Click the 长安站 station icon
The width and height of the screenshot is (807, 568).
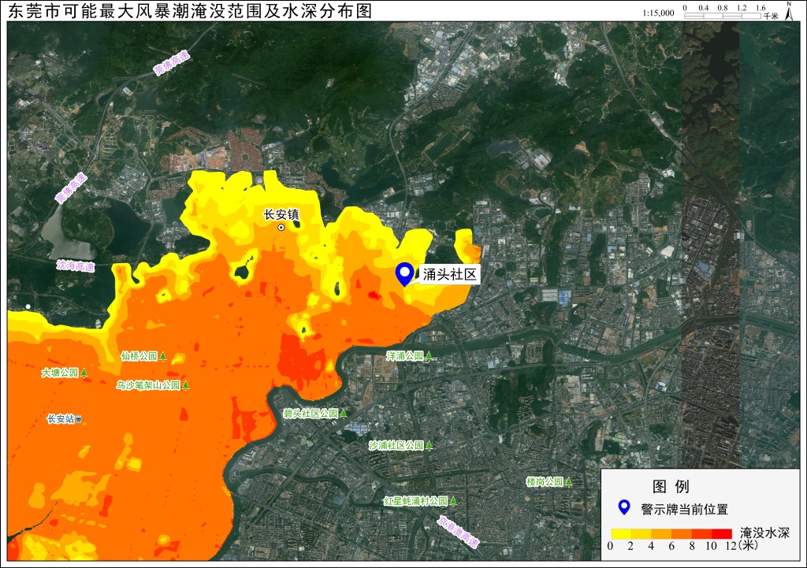point(79,420)
